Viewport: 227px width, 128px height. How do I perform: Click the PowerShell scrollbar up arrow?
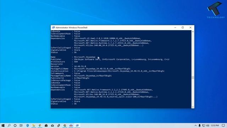pos(193,32)
